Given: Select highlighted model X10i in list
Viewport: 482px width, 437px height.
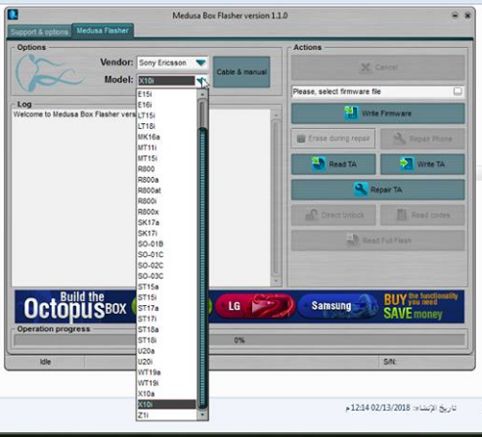Looking at the screenshot, I should (x=166, y=405).
